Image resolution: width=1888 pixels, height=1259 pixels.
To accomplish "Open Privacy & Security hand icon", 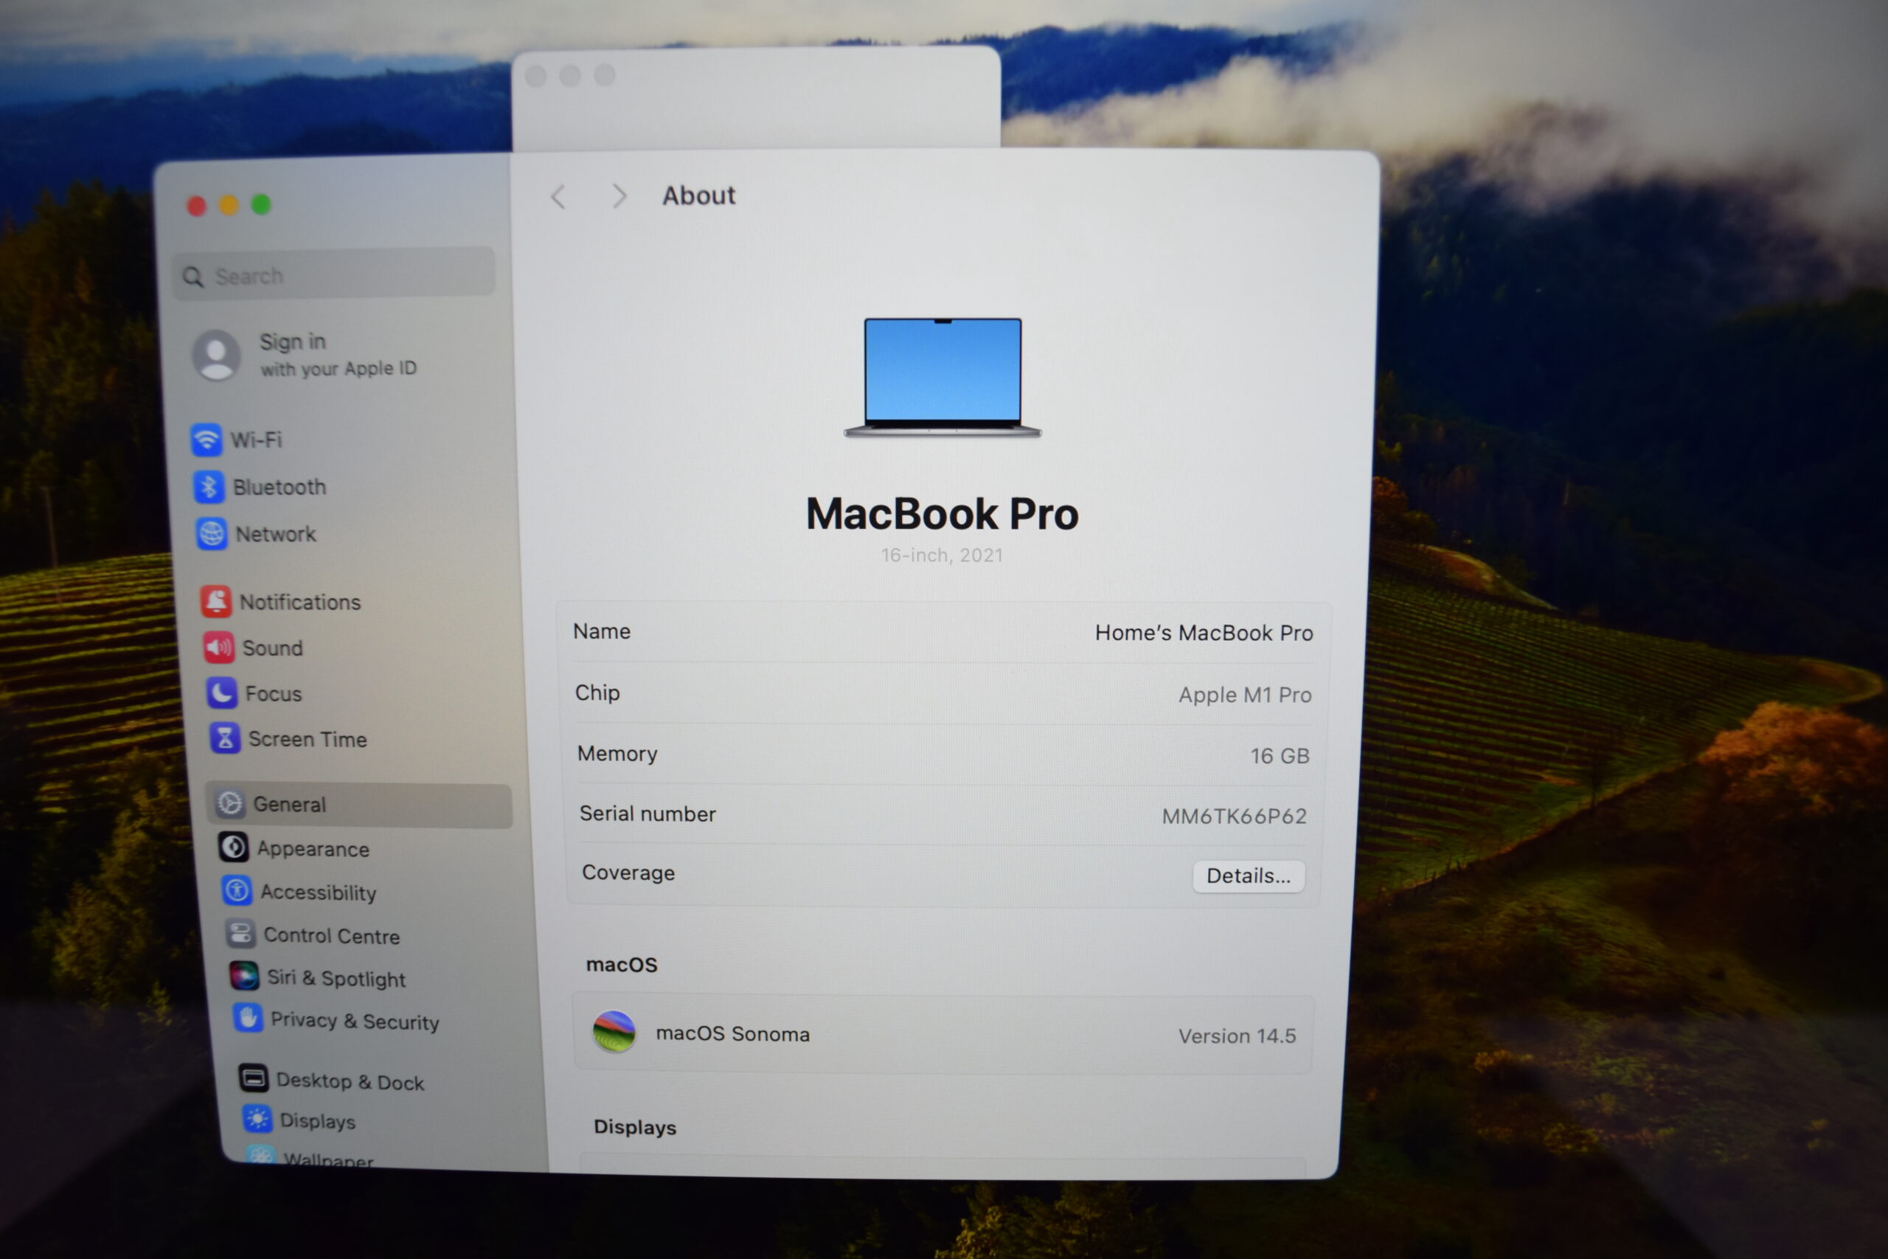I will pos(247,1018).
